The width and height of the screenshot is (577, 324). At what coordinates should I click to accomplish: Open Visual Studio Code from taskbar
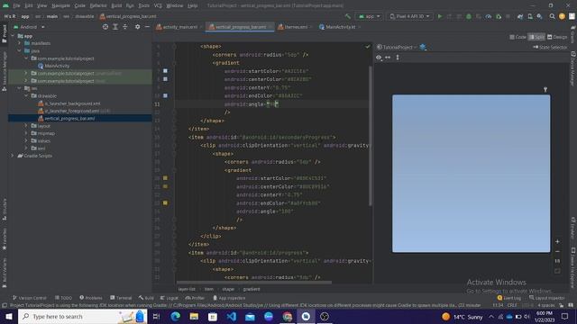pos(231,316)
